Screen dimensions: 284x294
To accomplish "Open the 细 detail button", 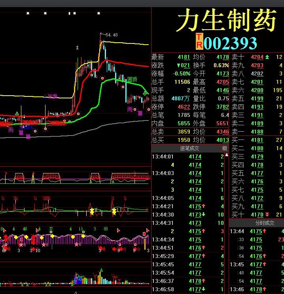I will pos(225,149).
